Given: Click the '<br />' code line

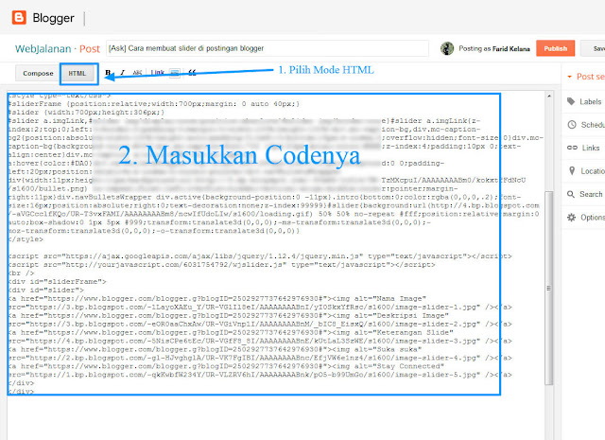Looking at the screenshot, I should [x=21, y=273].
